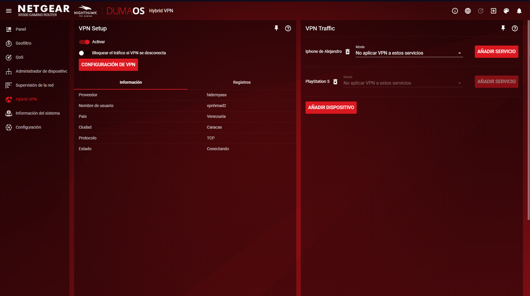This screenshot has width=530, height=296.
Task: Click the hidemyass provider value
Action: pos(216,95)
